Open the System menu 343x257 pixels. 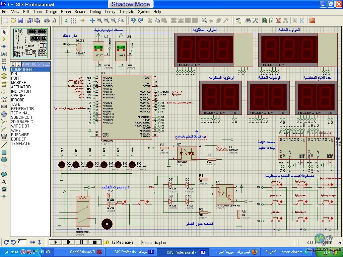[144, 12]
